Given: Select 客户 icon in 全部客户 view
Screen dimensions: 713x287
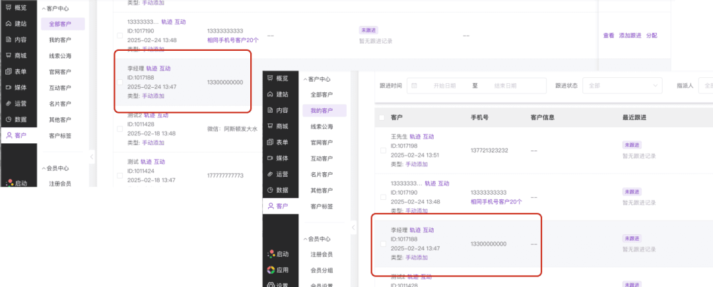Looking at the screenshot, I should (x=9, y=135).
